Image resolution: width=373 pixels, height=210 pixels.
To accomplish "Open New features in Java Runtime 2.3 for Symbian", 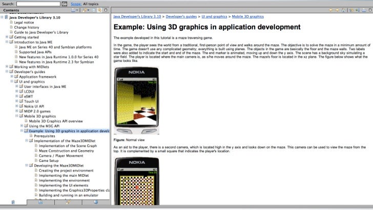I will pos(56,62).
